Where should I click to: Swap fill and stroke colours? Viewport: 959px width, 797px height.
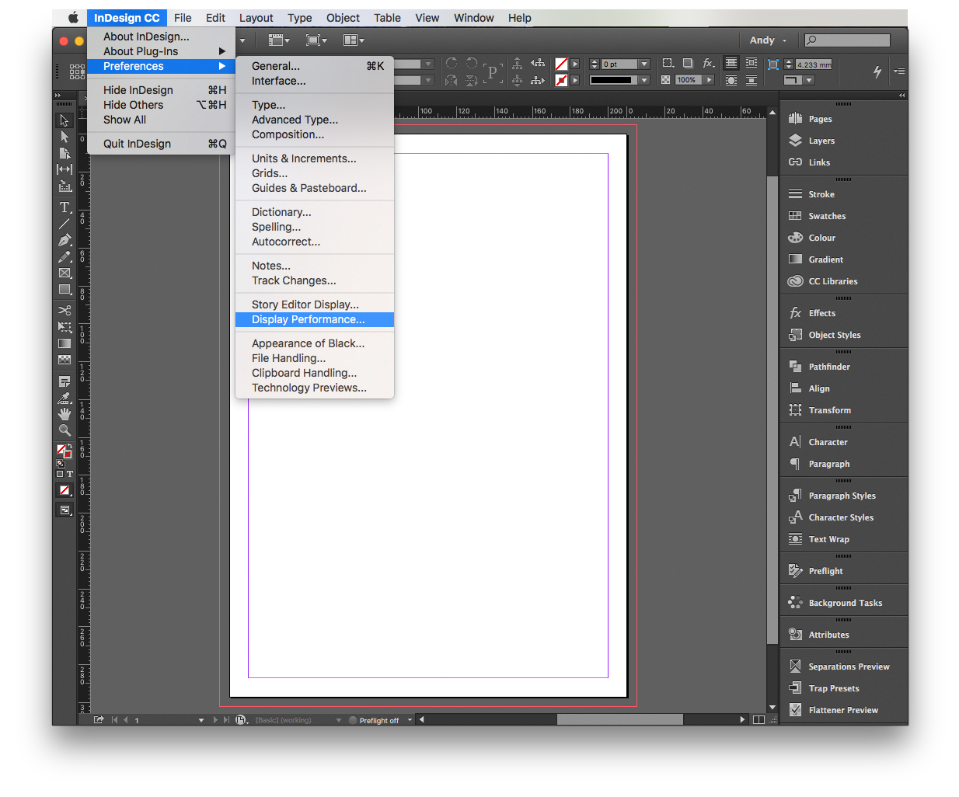click(70, 447)
